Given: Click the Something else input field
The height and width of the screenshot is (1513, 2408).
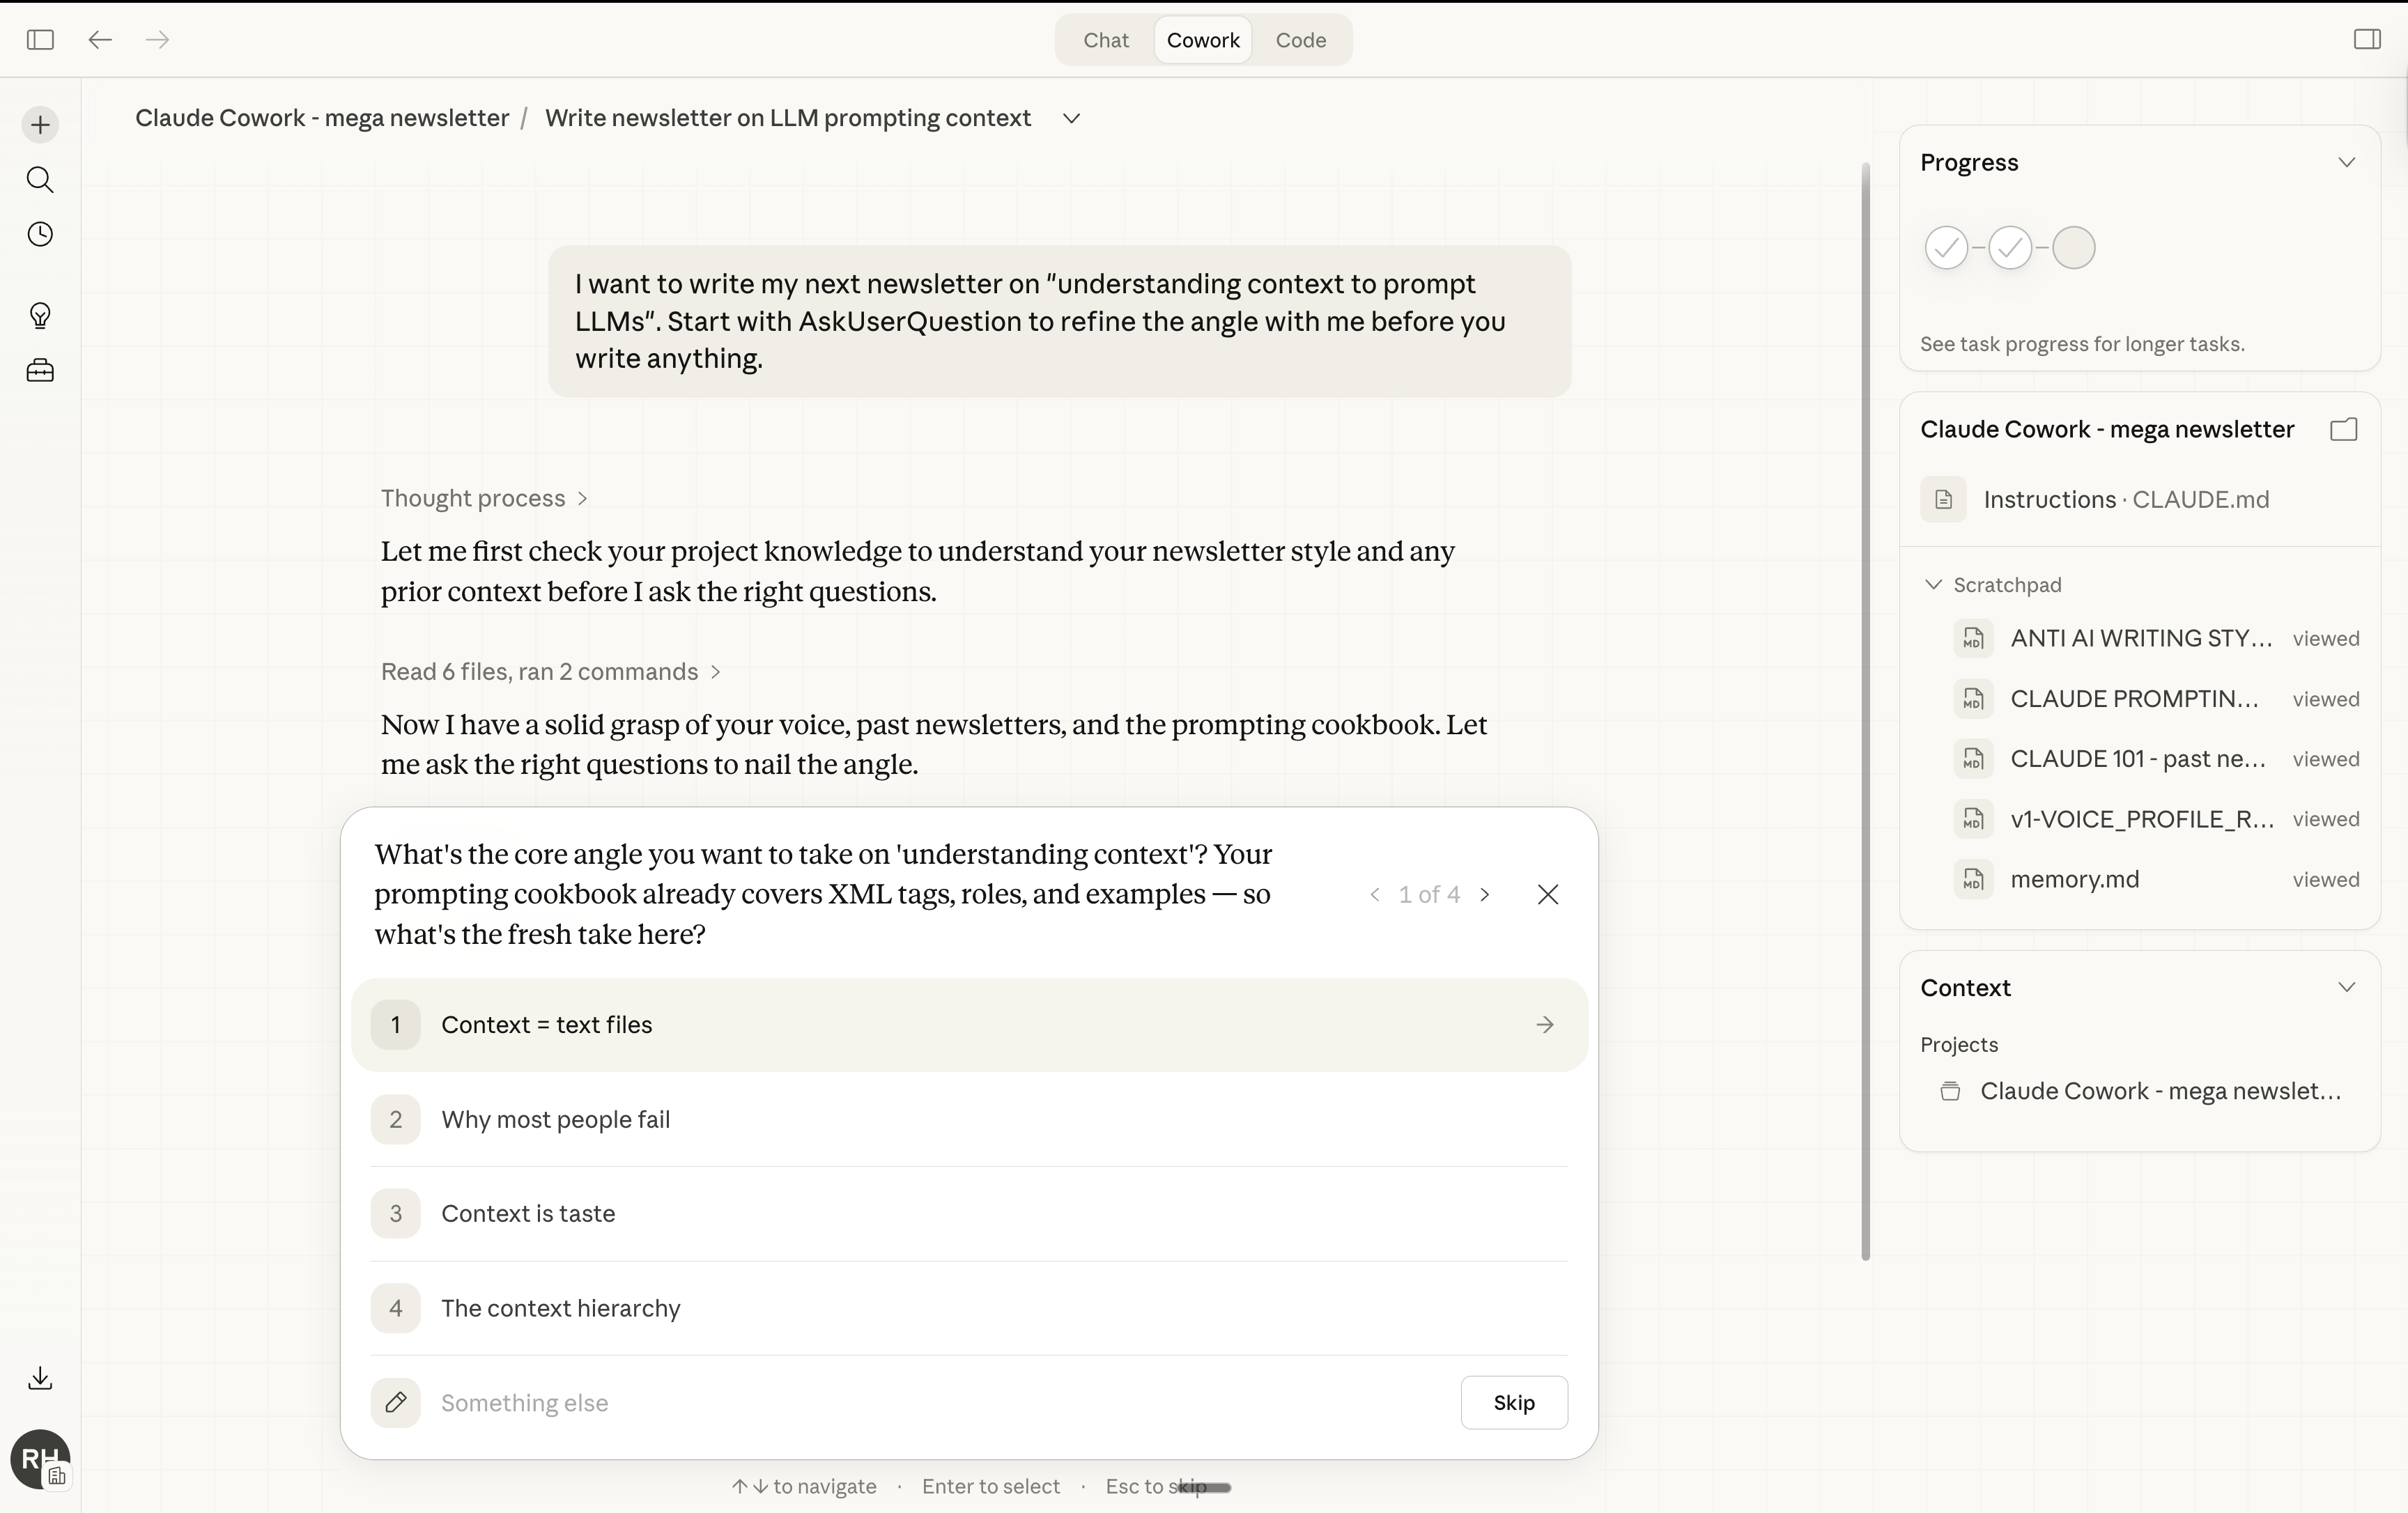Looking at the screenshot, I should coord(900,1402).
